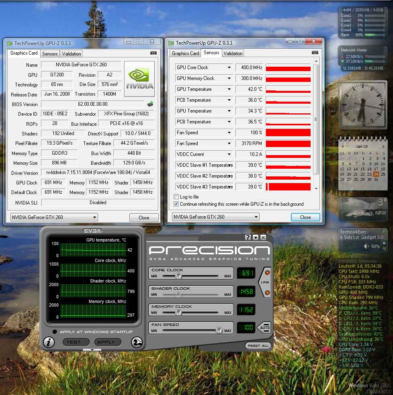Image resolution: width=393 pixels, height=395 pixels.
Task: Click the GPU-Z title icon in left window
Action: coord(10,43)
